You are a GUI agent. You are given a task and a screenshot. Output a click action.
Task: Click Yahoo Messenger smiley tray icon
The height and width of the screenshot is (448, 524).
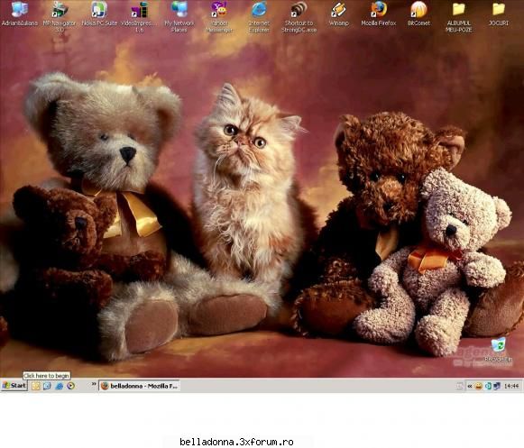(x=479, y=386)
